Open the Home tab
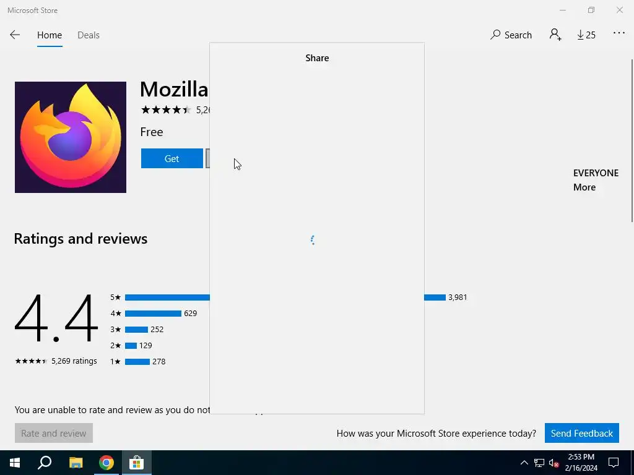Image resolution: width=634 pixels, height=475 pixels. click(x=50, y=35)
